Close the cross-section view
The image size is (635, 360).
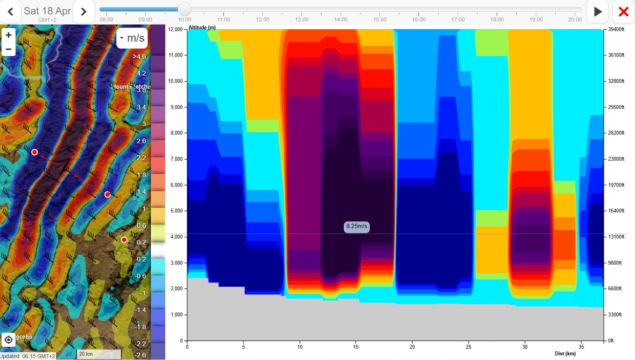(x=623, y=12)
